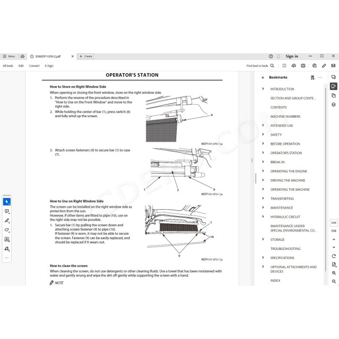Open the All tools menu
The width and height of the screenshot is (339, 339).
[x=8, y=66]
